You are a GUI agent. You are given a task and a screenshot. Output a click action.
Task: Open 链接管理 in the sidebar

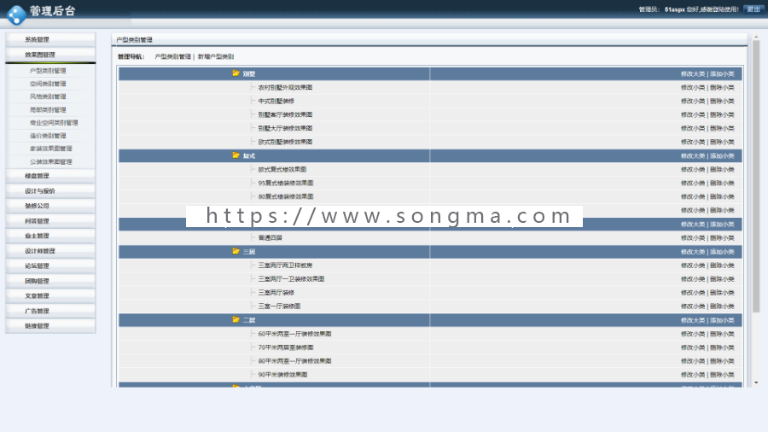coord(50,326)
